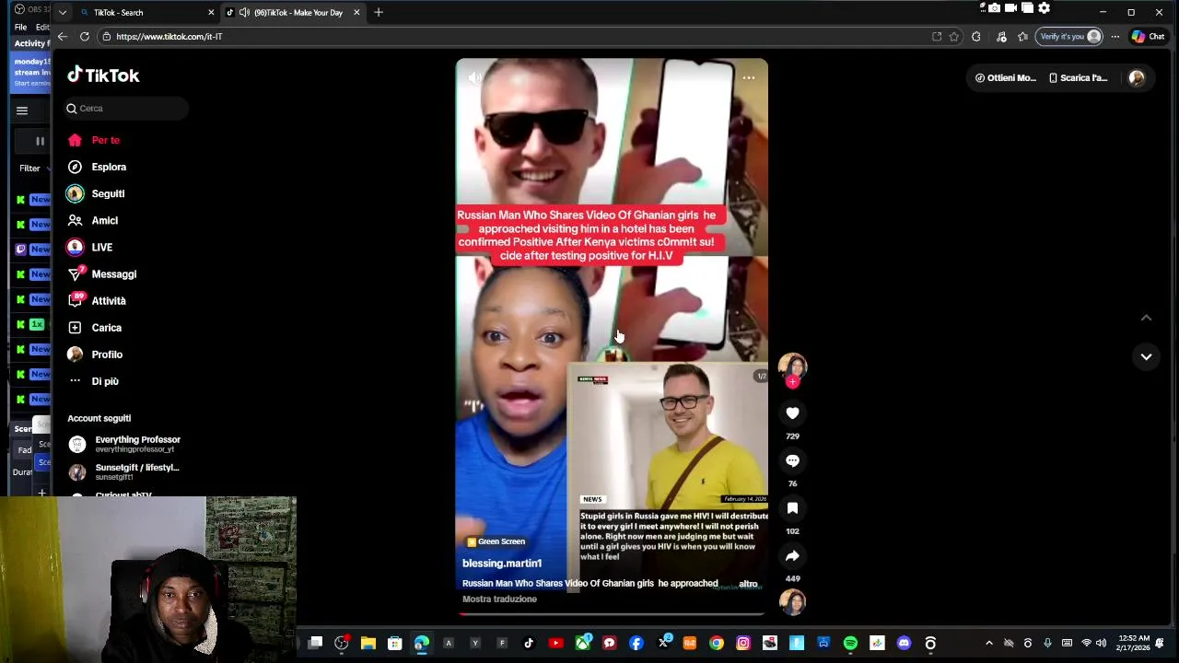This screenshot has width=1179, height=663.
Task: Click the Scarica l'app button
Action: [x=1078, y=78]
